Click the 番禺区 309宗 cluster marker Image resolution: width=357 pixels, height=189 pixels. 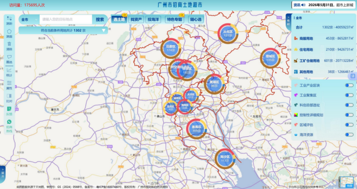(x=196, y=129)
